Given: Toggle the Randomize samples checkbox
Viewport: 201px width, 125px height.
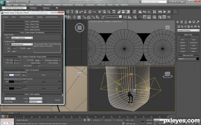Looking at the screenshot, I should [60, 60].
